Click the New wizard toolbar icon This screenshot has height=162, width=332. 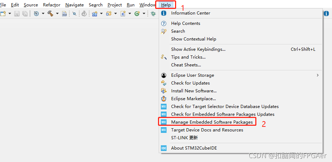pyautogui.click(x=3, y=14)
